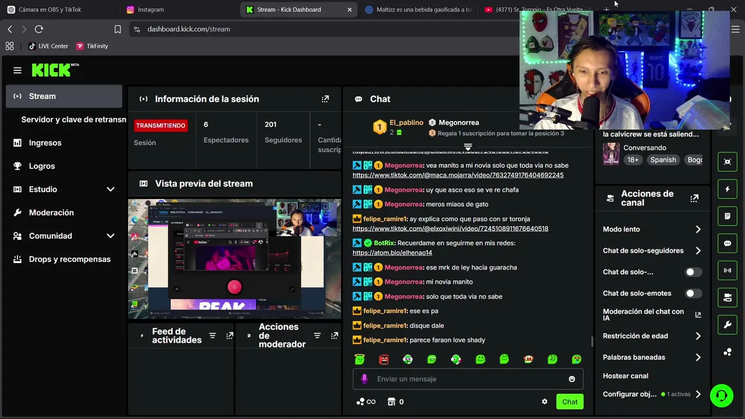Toggle the Chat de solo-... switch
Image resolution: width=745 pixels, height=419 pixels.
[x=693, y=272]
